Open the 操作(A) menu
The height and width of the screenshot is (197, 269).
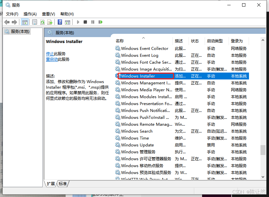(30, 14)
